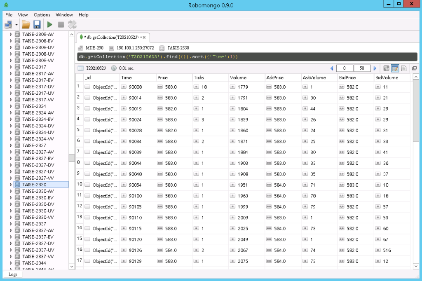Click the Robomongo logo in title bar
Screen dimensions: 422x281
[x=6, y=5]
